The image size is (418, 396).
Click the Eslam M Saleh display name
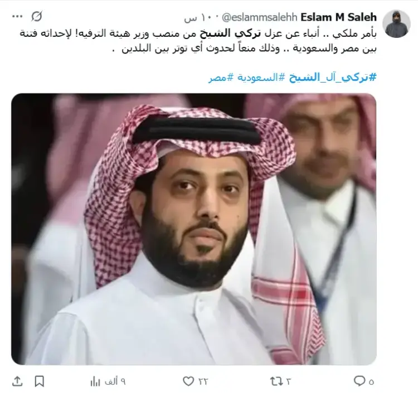pos(338,17)
